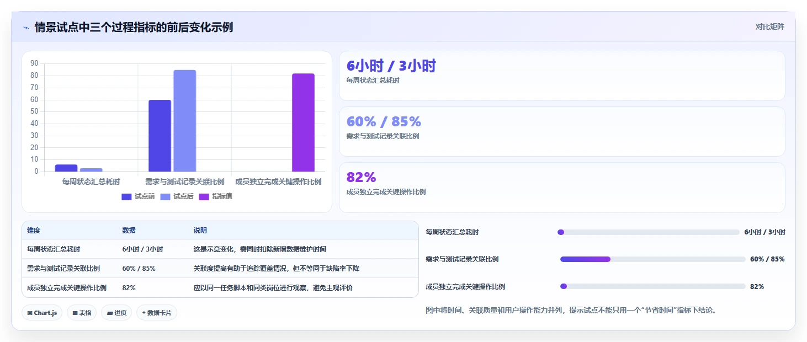Click the 数据卡片 tag
Image resolution: width=807 pixels, height=342 pixels.
pos(157,313)
